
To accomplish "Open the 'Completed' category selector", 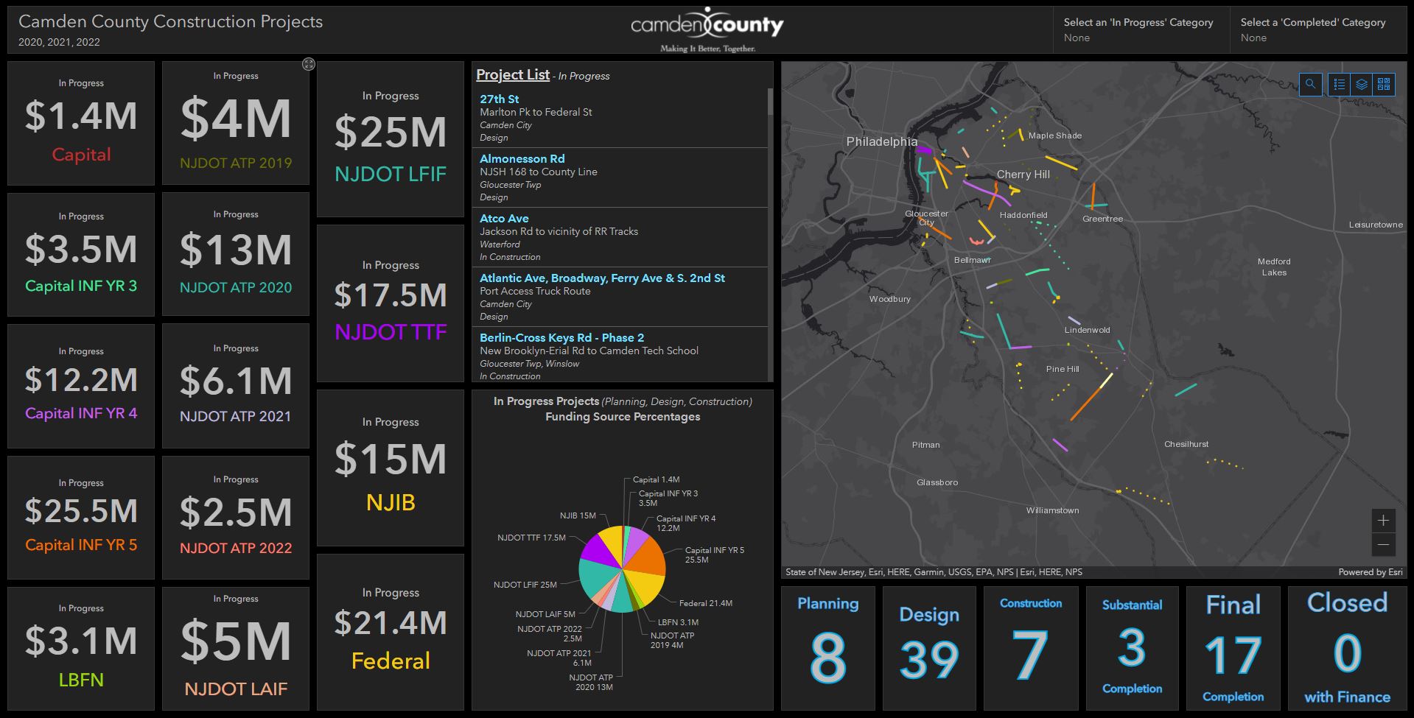I will coord(1318,30).
